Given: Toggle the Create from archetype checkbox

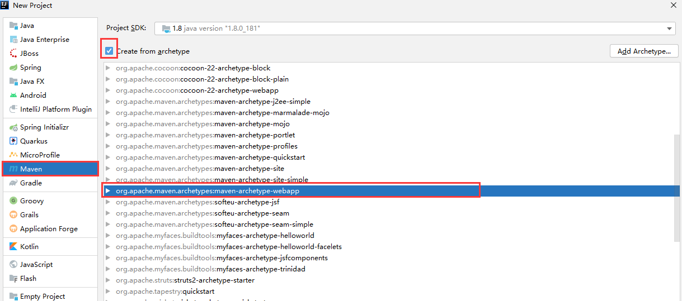Looking at the screenshot, I should point(109,51).
